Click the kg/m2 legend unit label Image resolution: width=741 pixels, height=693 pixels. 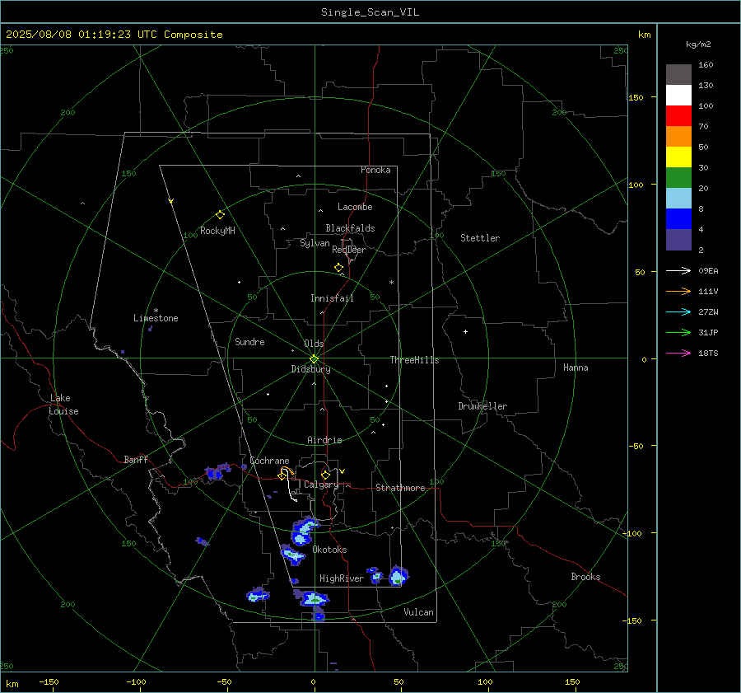(698, 44)
